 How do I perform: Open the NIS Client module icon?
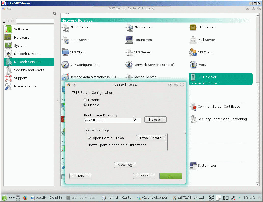[x=193, y=52]
